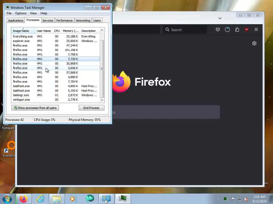The height and width of the screenshot is (204, 273).
Task: Select firefox.exe using 30,868 K
Action: tap(55, 63)
